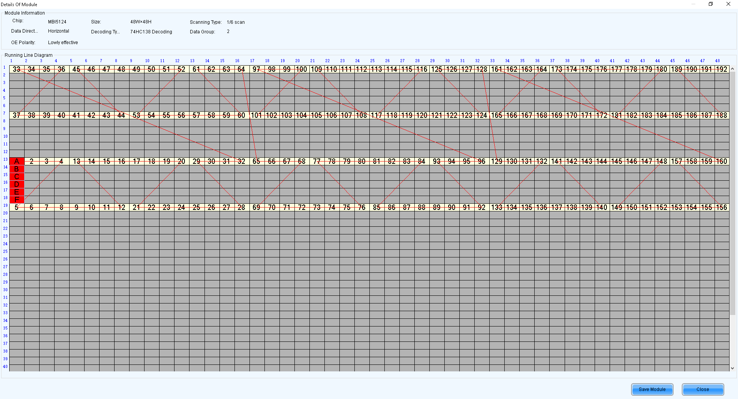This screenshot has height=399, width=738.
Task: Select red cell C in the diagram
Action: pos(17,176)
